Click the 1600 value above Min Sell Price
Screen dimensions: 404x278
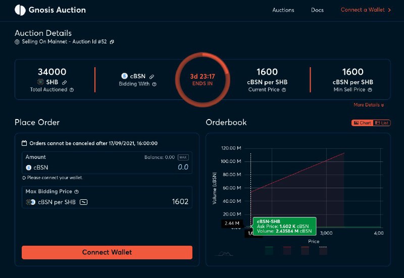tap(352, 72)
